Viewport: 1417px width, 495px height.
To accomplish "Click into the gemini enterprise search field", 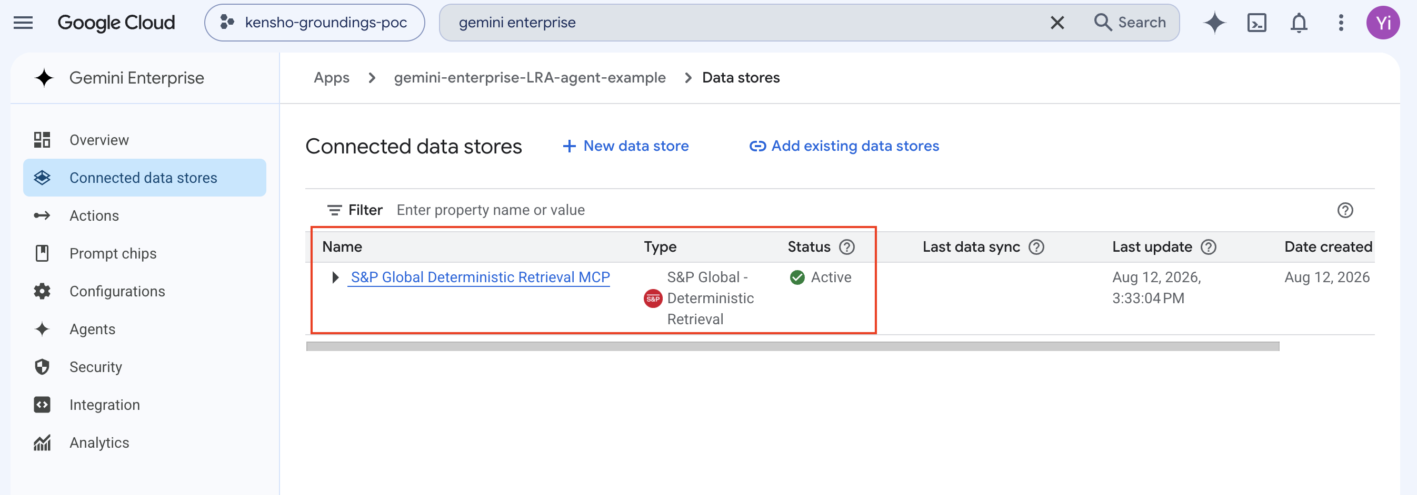I will [743, 23].
